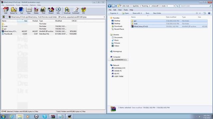
Task: Open the Organize dropdown in Explorer
Action: point(114,13)
